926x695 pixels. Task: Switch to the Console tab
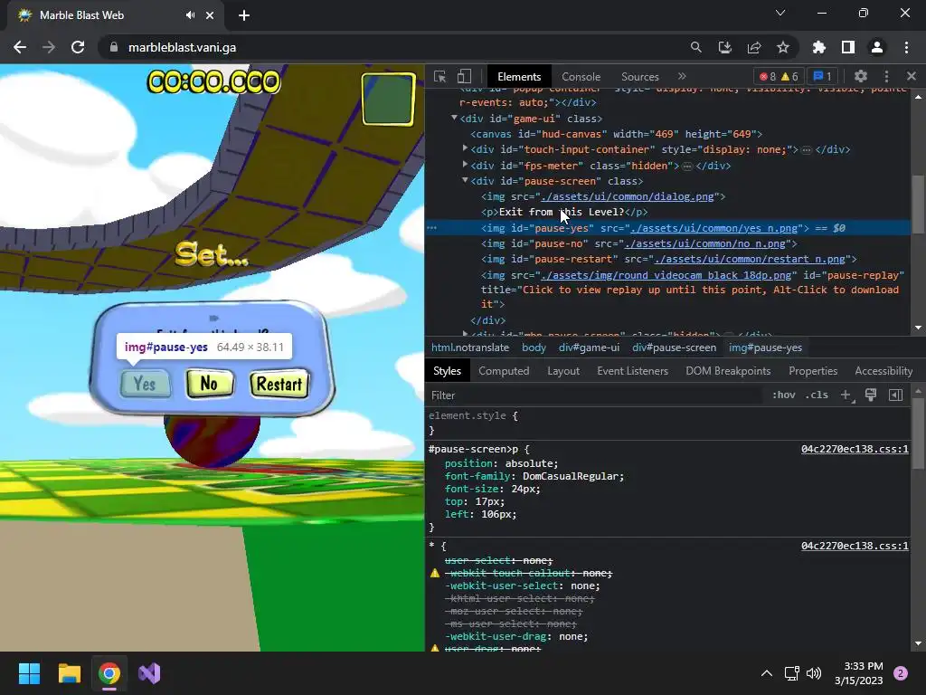click(581, 77)
